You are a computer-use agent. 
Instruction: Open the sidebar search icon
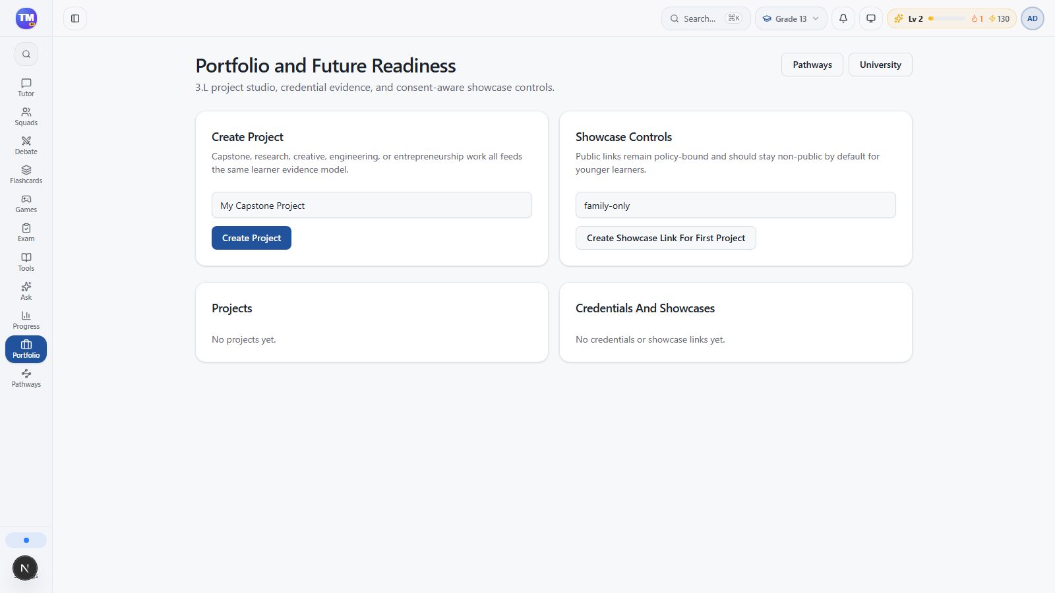click(x=26, y=54)
